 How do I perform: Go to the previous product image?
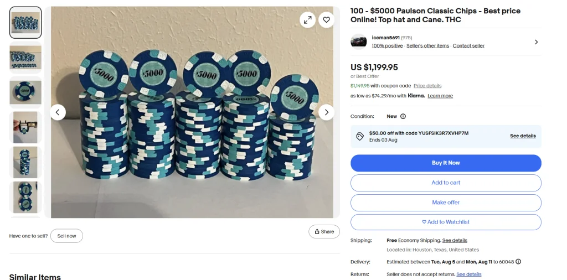[58, 112]
